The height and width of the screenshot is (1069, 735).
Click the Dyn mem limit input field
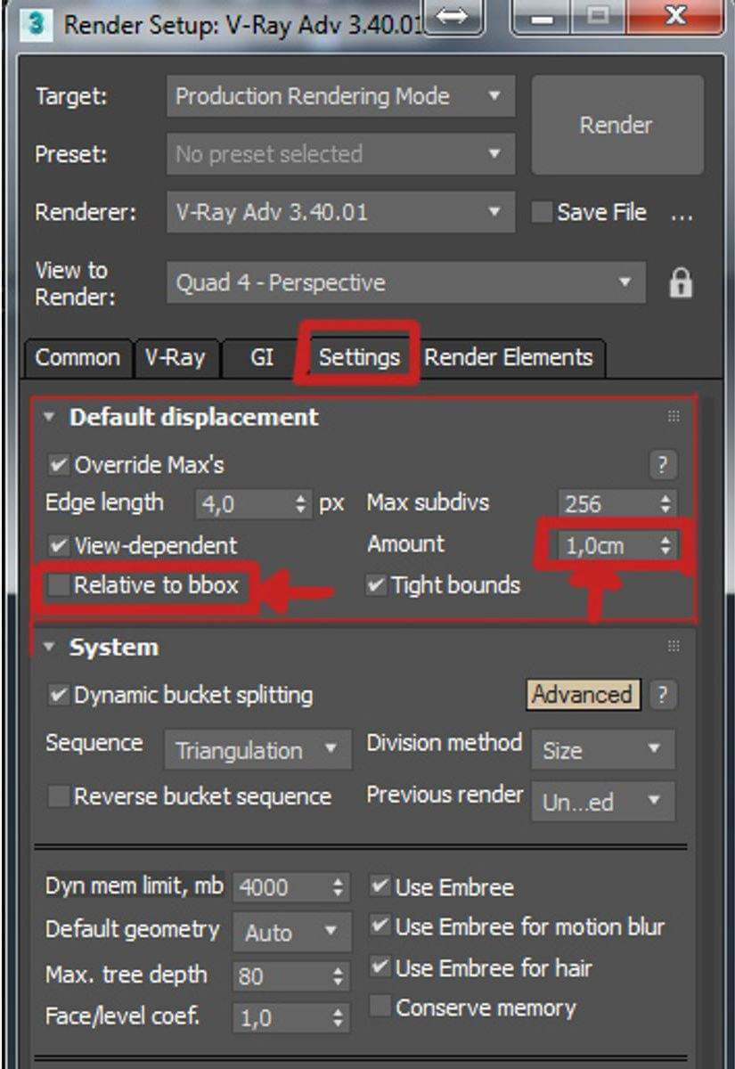pyautogui.click(x=279, y=887)
